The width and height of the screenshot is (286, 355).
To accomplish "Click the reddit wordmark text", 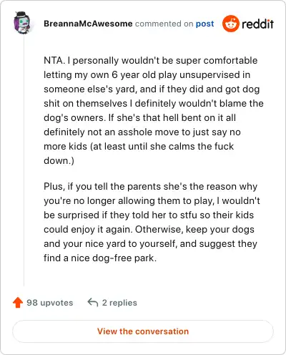I will [x=257, y=24].
